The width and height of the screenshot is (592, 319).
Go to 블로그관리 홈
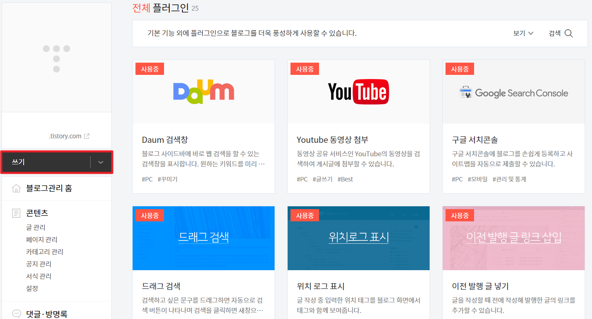point(49,188)
